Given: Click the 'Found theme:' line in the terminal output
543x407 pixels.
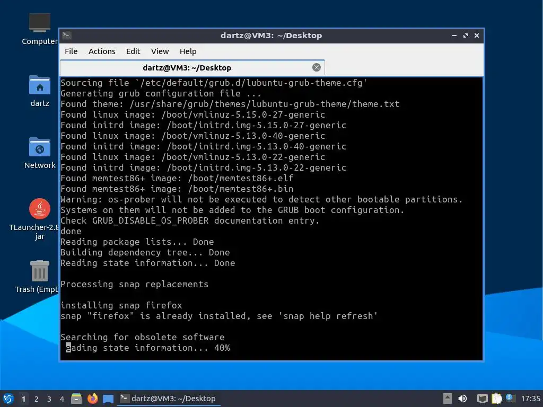Looking at the screenshot, I should click(230, 104).
